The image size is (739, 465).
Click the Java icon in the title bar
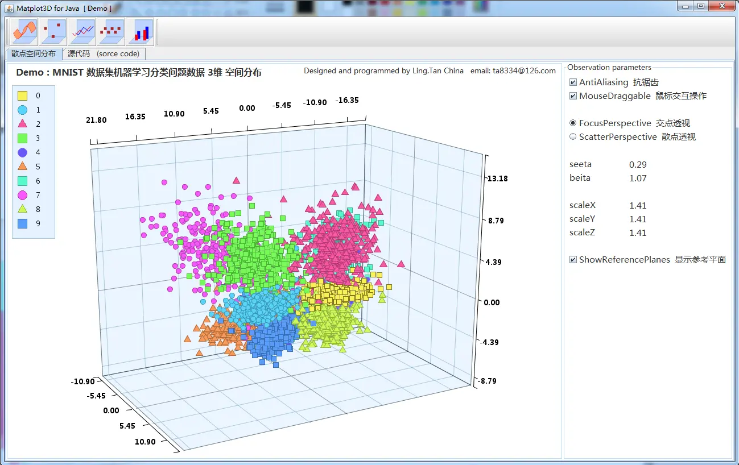tap(9, 8)
